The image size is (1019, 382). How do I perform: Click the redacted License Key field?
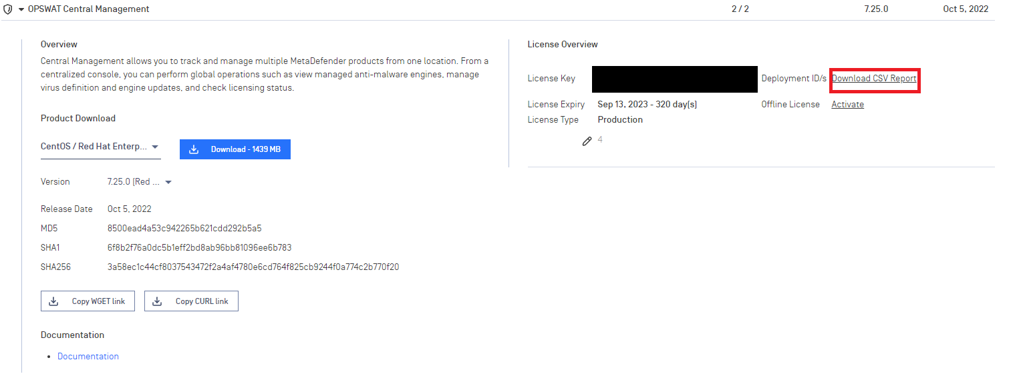coord(675,79)
